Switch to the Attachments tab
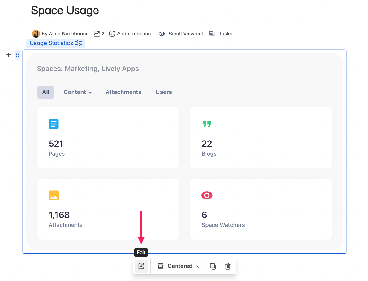The height and width of the screenshot is (281, 368). [x=123, y=92]
